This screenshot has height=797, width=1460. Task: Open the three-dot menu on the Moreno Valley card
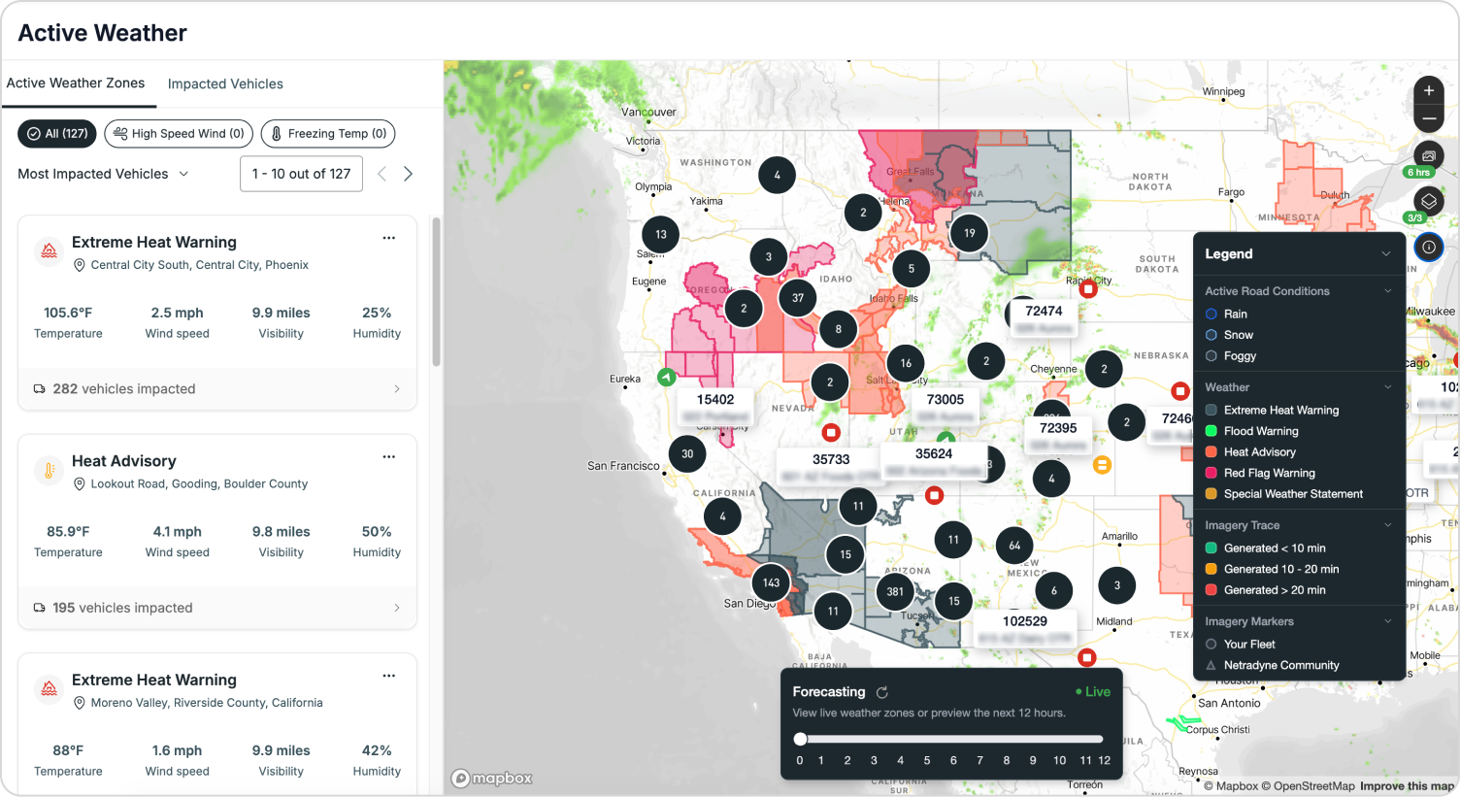point(388,676)
